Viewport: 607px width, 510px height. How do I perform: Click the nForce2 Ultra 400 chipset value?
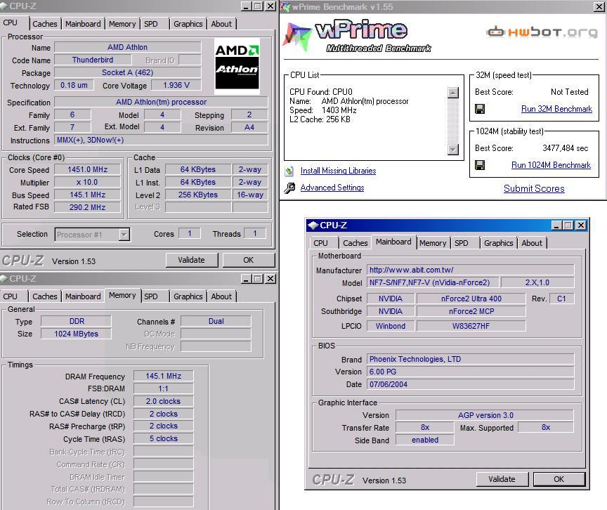pos(471,299)
